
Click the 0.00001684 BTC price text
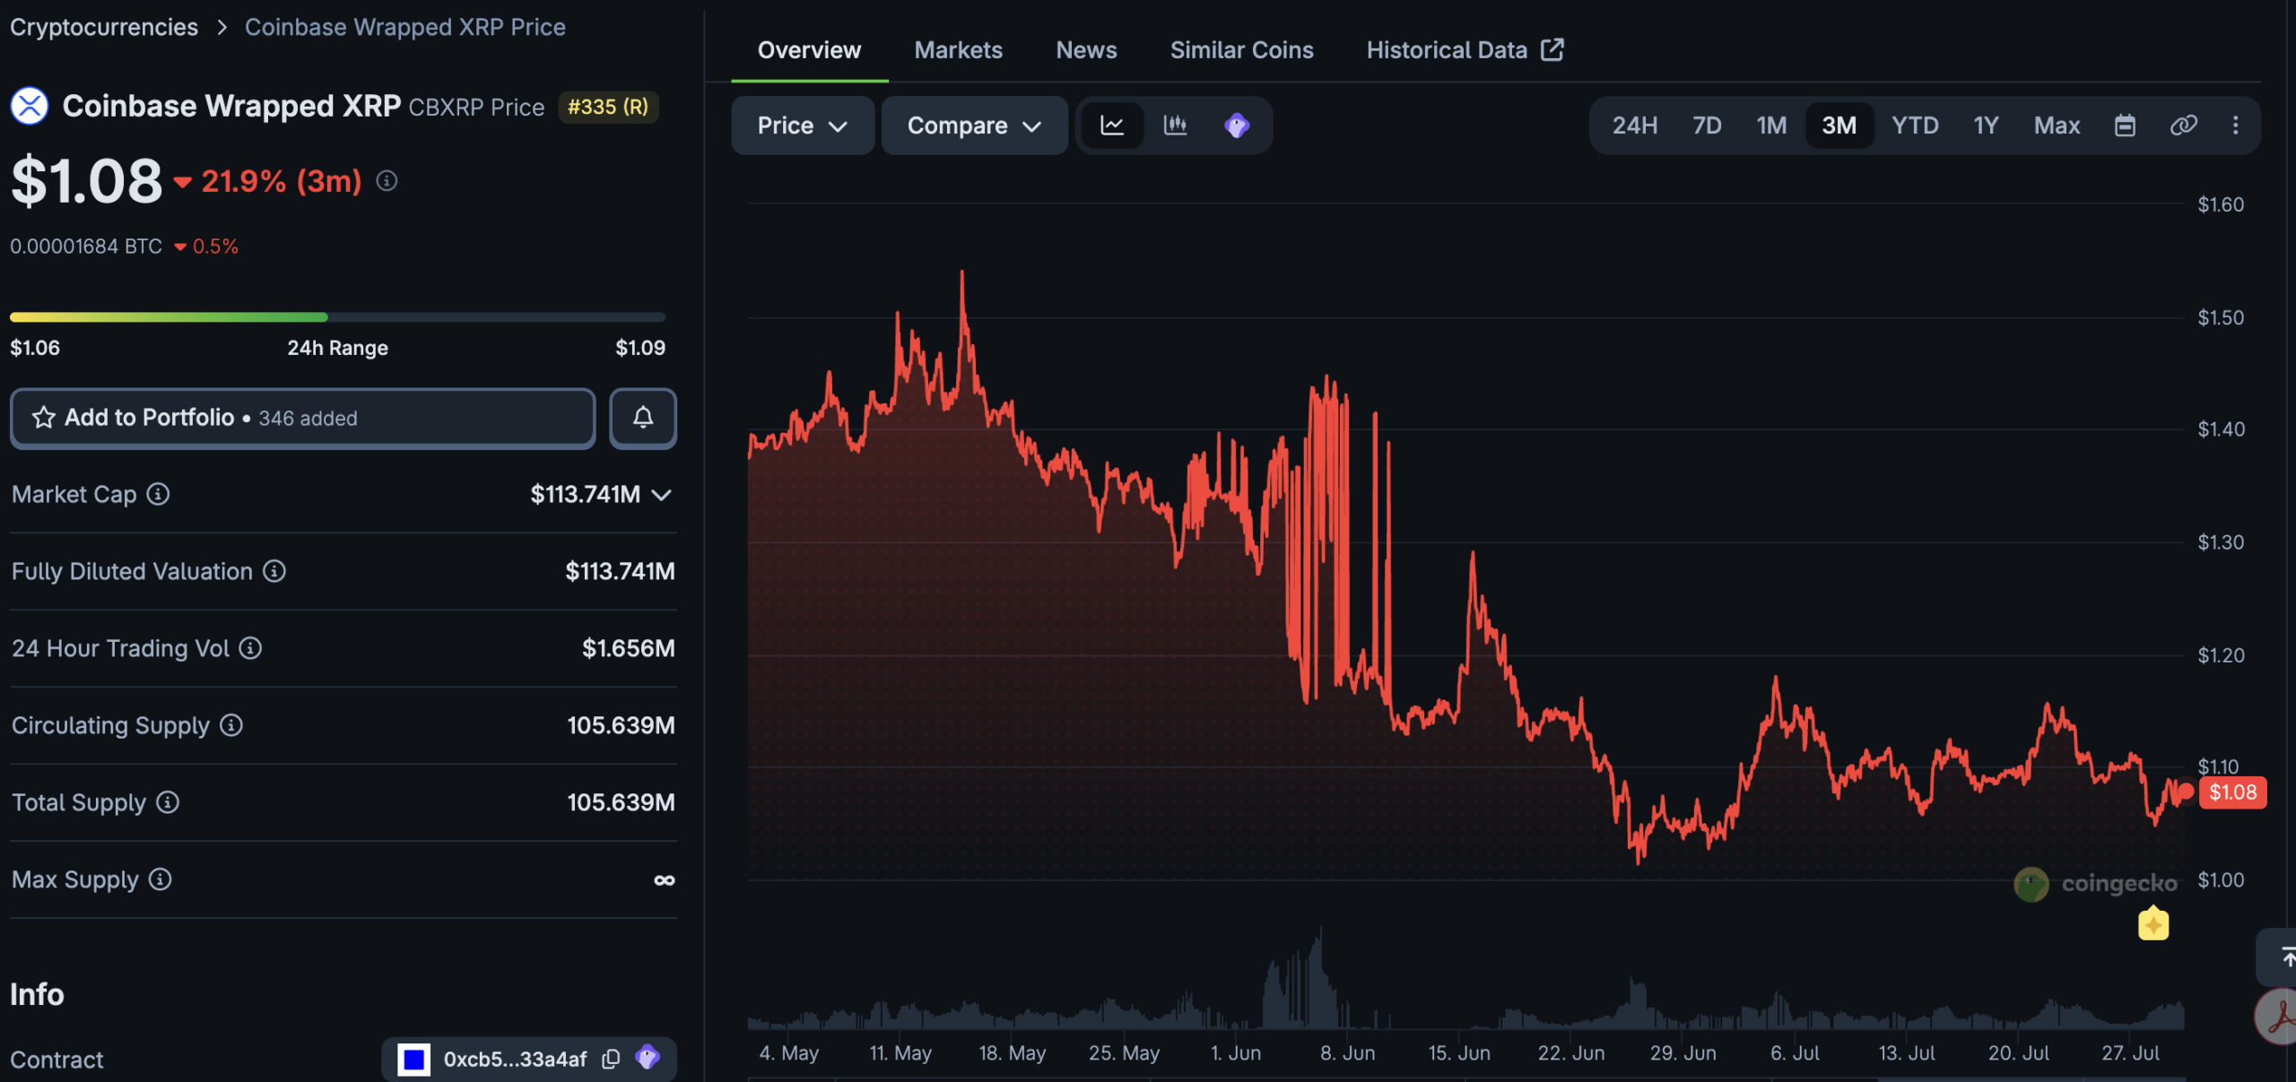(x=86, y=247)
